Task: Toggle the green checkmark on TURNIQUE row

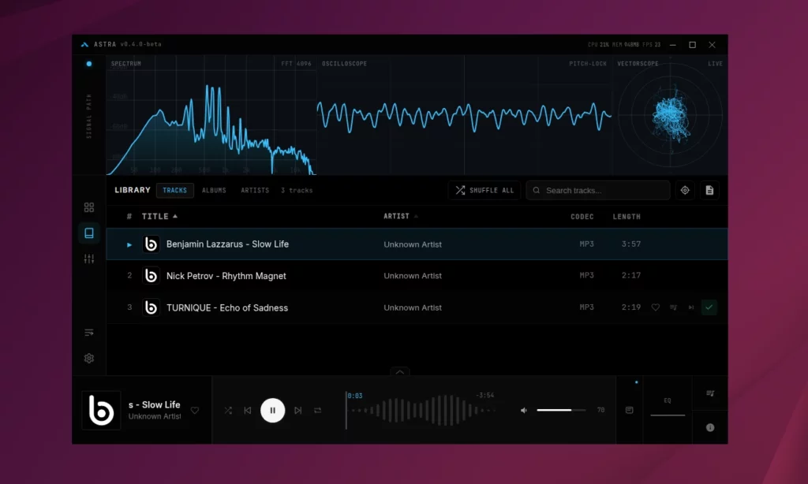Action: coord(709,307)
